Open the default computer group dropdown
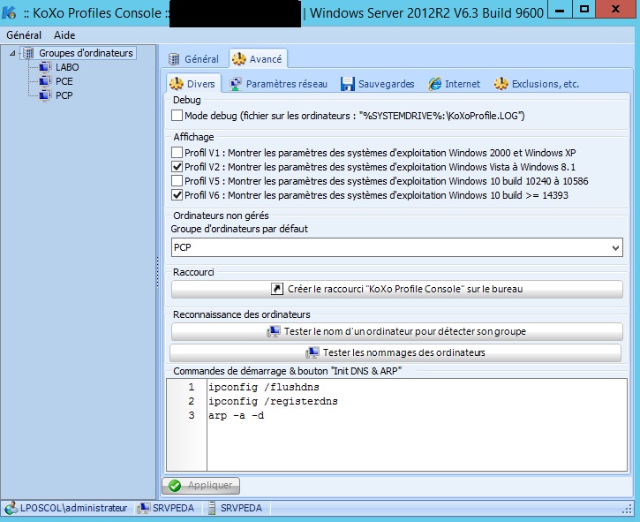640x522 pixels. coord(615,247)
